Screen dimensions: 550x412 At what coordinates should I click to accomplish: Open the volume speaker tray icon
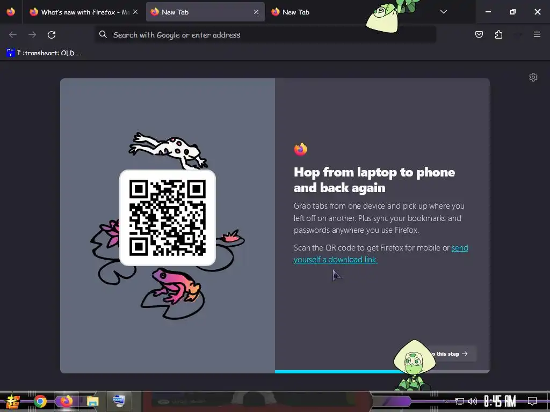pos(473,401)
